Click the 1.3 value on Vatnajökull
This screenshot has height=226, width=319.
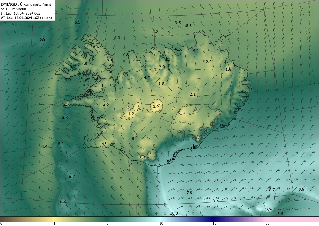183,113
